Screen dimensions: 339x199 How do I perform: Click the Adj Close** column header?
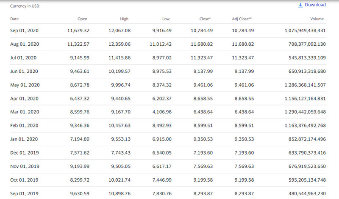point(243,19)
